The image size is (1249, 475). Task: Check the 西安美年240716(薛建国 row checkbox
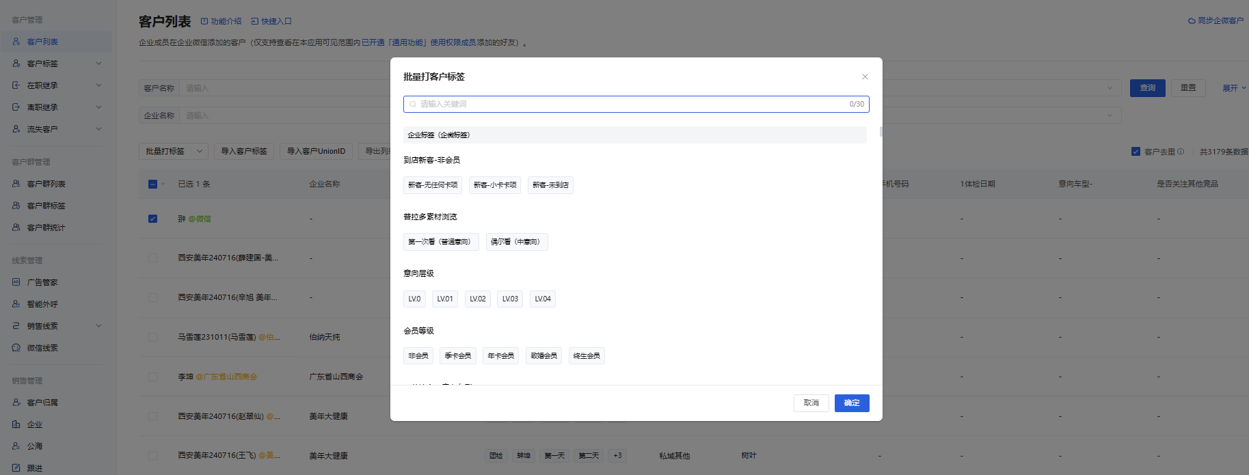pos(152,258)
